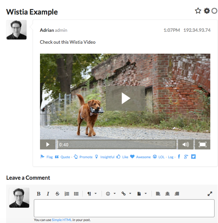This screenshot has height=223, width=218.
Task: Expand the emoji dropdown arrow
Action: click(115, 193)
